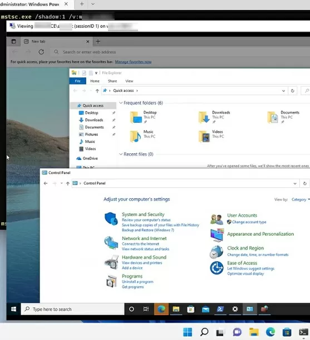The image size is (310, 340).
Task: Go up one level in Control Panel
Action: 67,183
